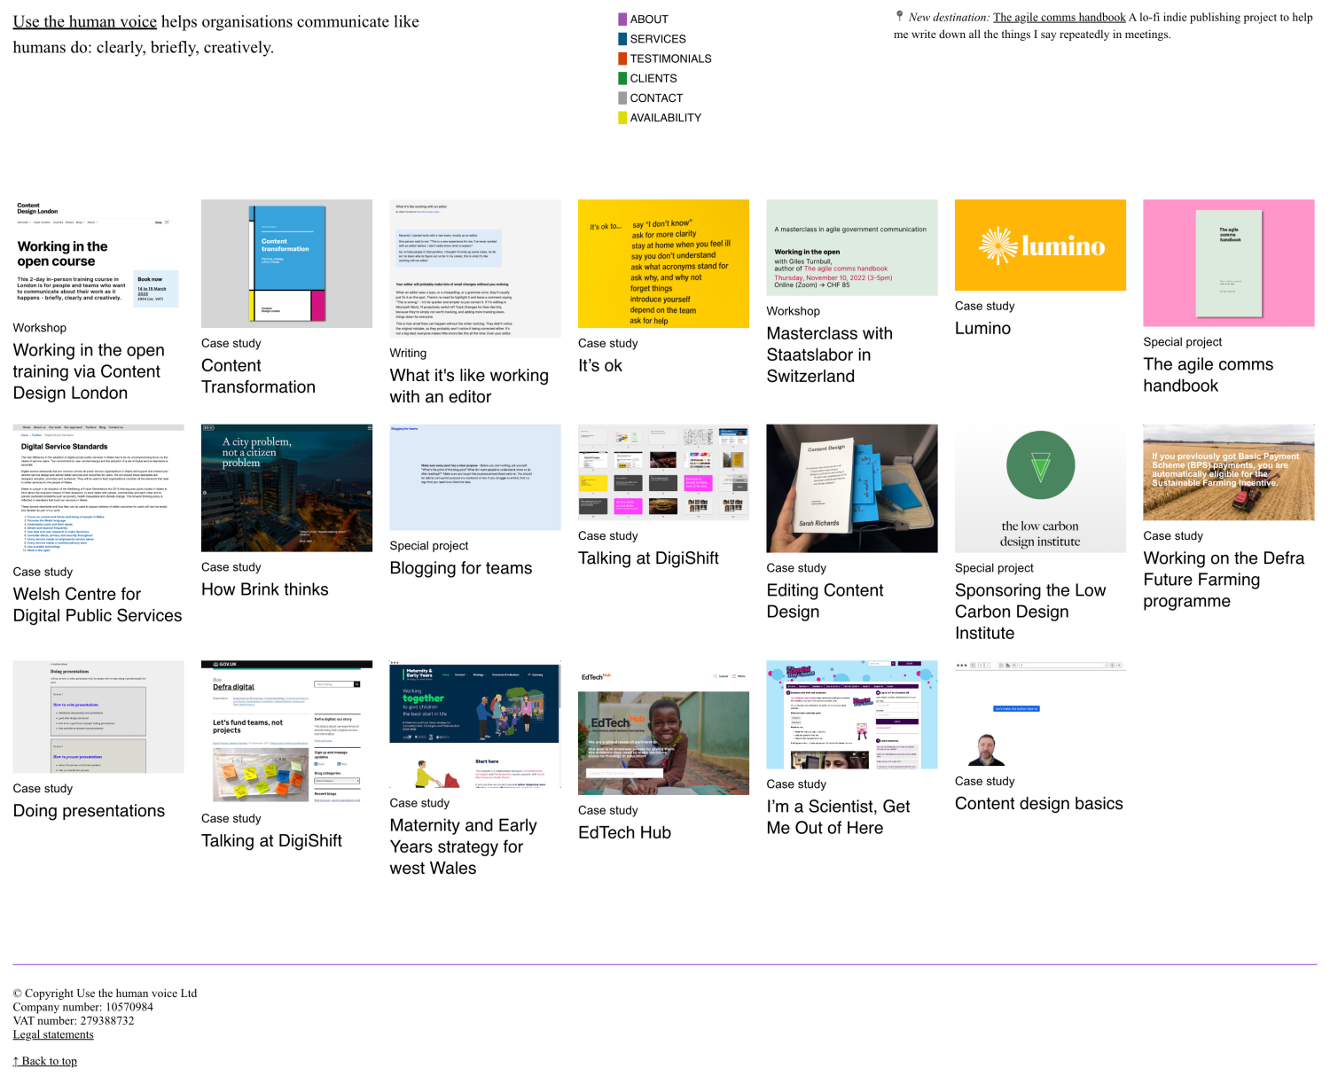The width and height of the screenshot is (1330, 1084).
Task: Click the Use the human voice link
Action: (84, 22)
